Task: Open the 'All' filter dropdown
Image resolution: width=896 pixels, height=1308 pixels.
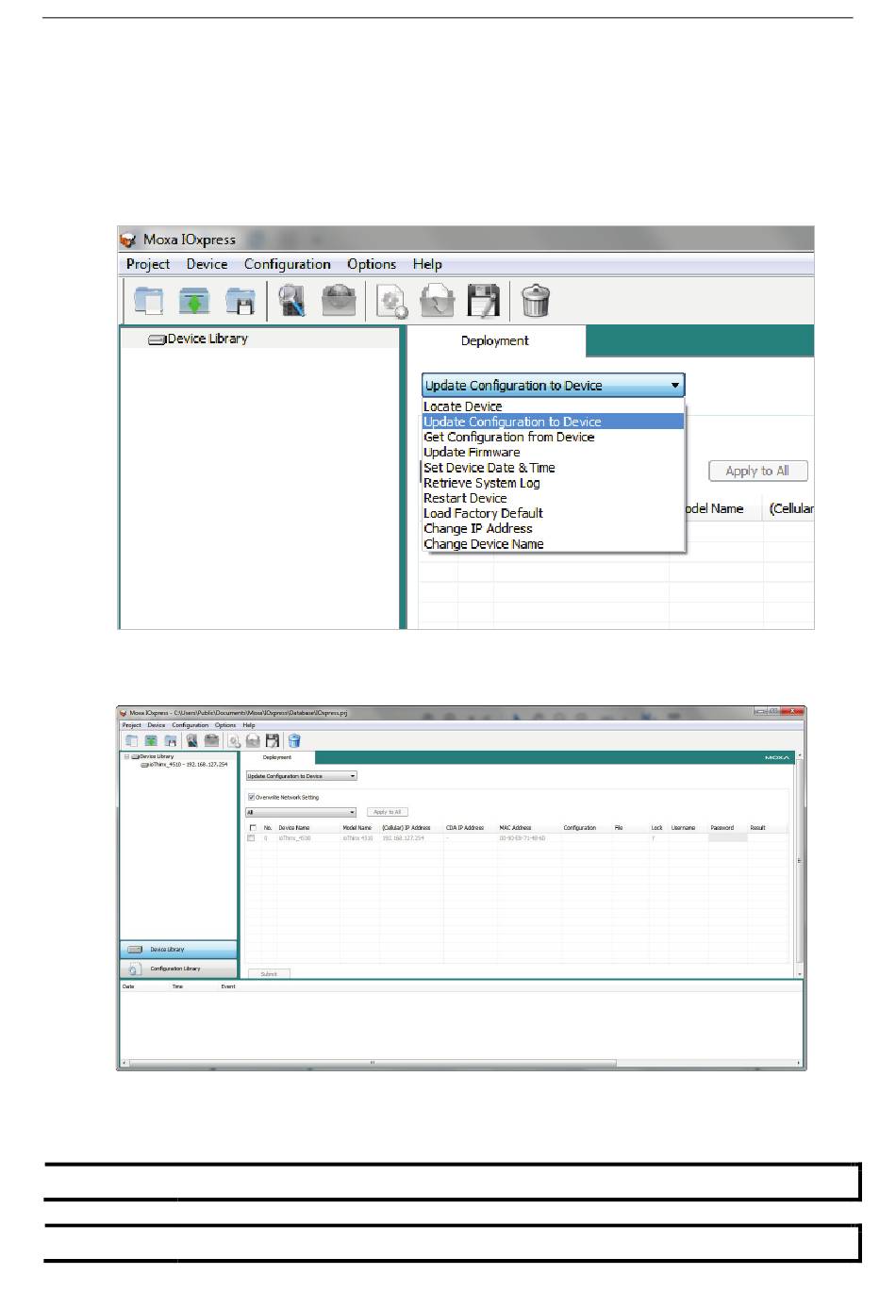Action: pyautogui.click(x=302, y=812)
